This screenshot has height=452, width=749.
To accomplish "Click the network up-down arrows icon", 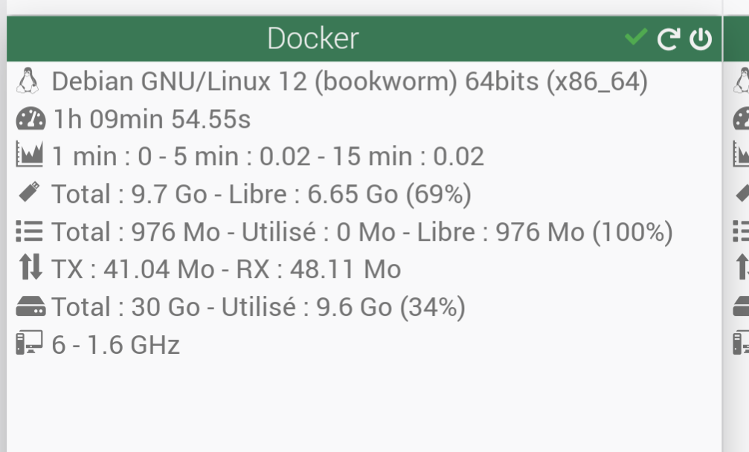I will coord(30,268).
